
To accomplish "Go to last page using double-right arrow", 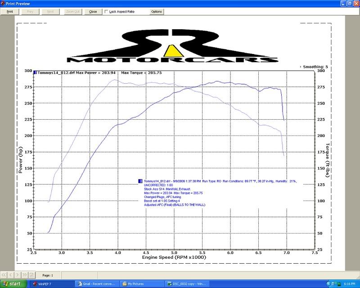I will pos(25,275).
